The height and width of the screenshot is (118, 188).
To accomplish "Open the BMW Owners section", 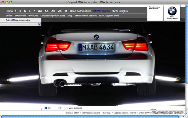I will point(101,11).
